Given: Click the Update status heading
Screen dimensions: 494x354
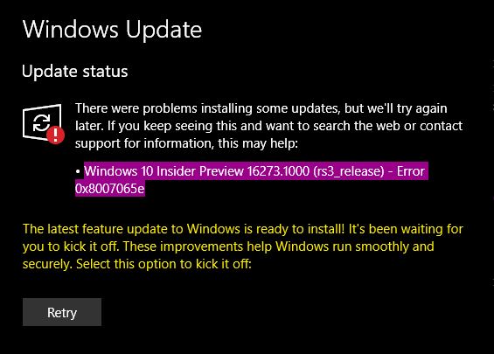Looking at the screenshot, I should [x=75, y=71].
